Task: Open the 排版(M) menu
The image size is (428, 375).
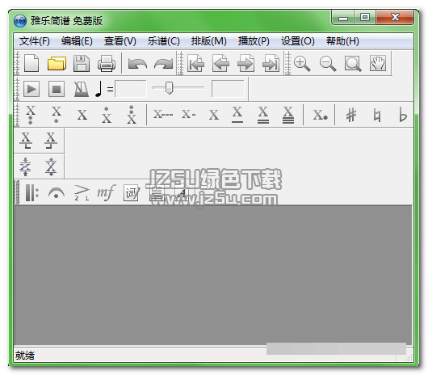Action: [209, 41]
